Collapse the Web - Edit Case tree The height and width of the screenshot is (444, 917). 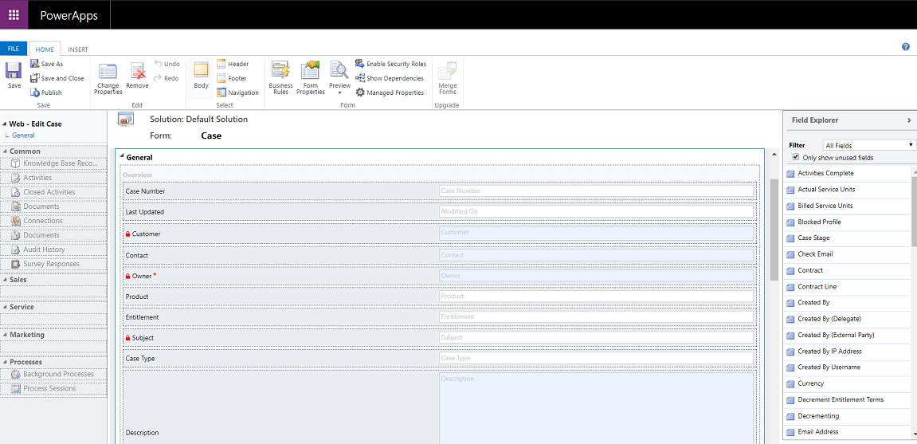[x=6, y=124]
